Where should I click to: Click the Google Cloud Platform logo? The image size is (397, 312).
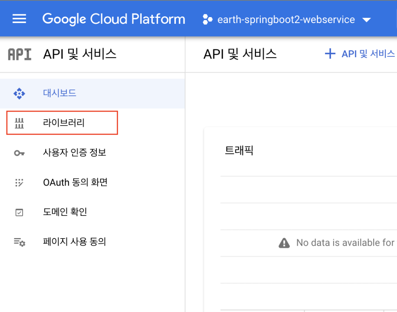tap(114, 19)
